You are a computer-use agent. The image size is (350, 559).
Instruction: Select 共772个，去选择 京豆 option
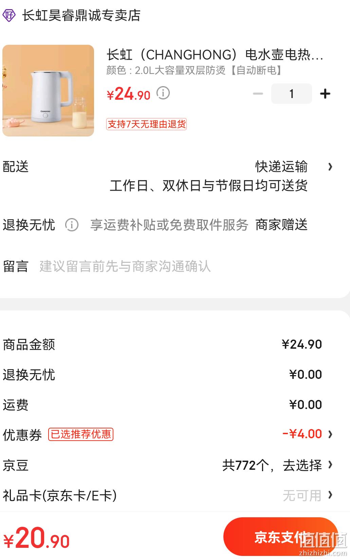click(272, 465)
